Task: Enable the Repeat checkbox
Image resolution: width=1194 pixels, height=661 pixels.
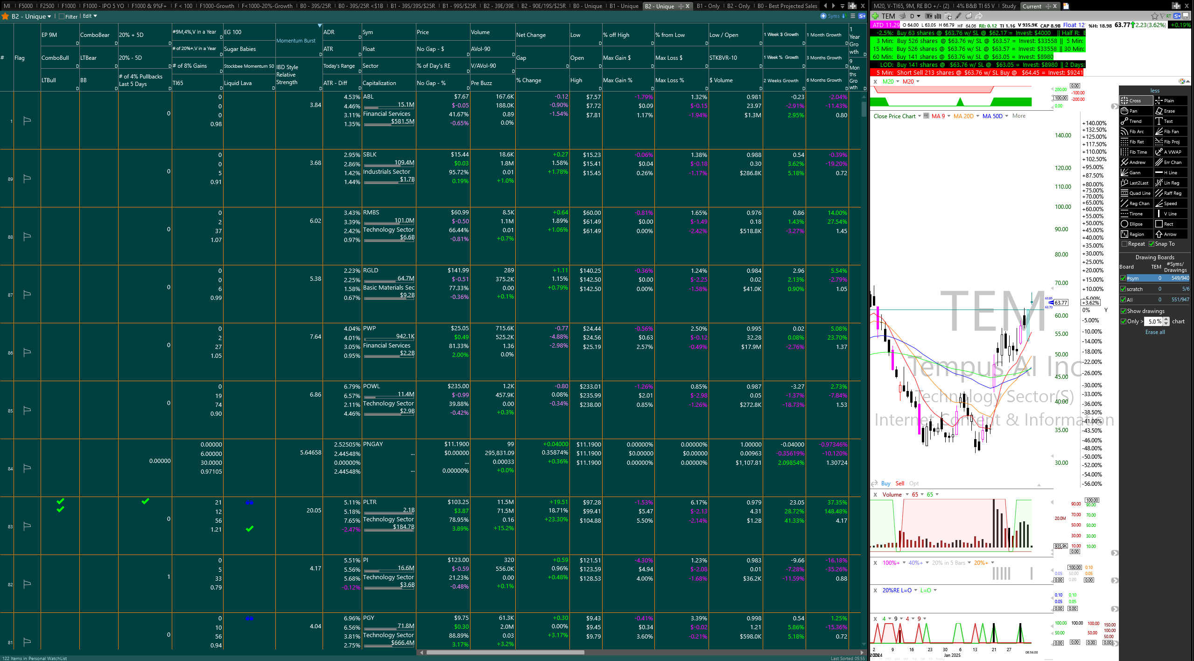Action: 1124,244
